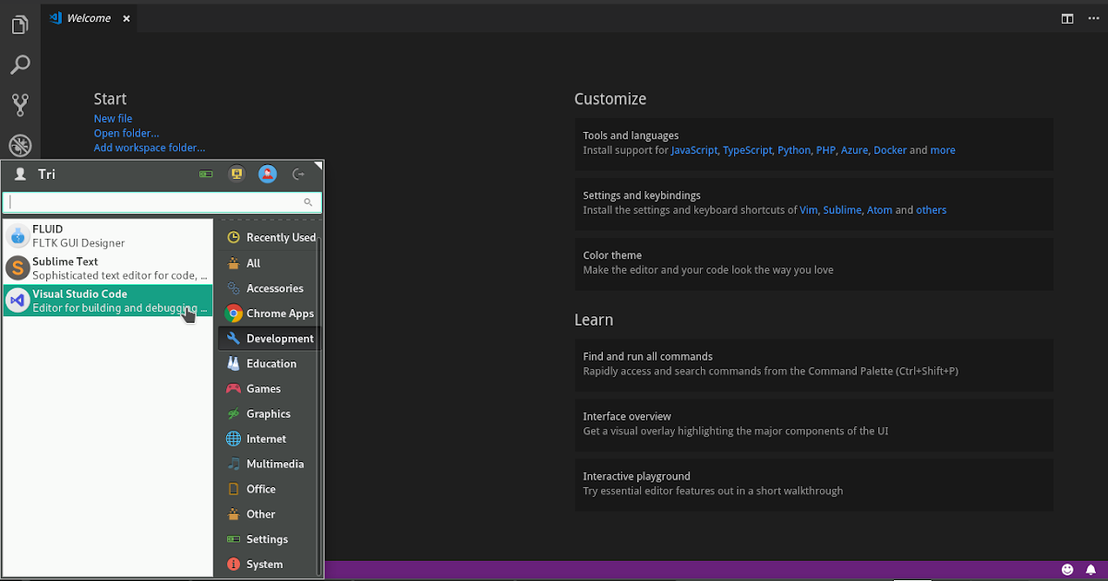Screen dimensions: 1108x581
Task: Click the Split Editor icon near the Welcome tab
Action: pyautogui.click(x=1067, y=18)
